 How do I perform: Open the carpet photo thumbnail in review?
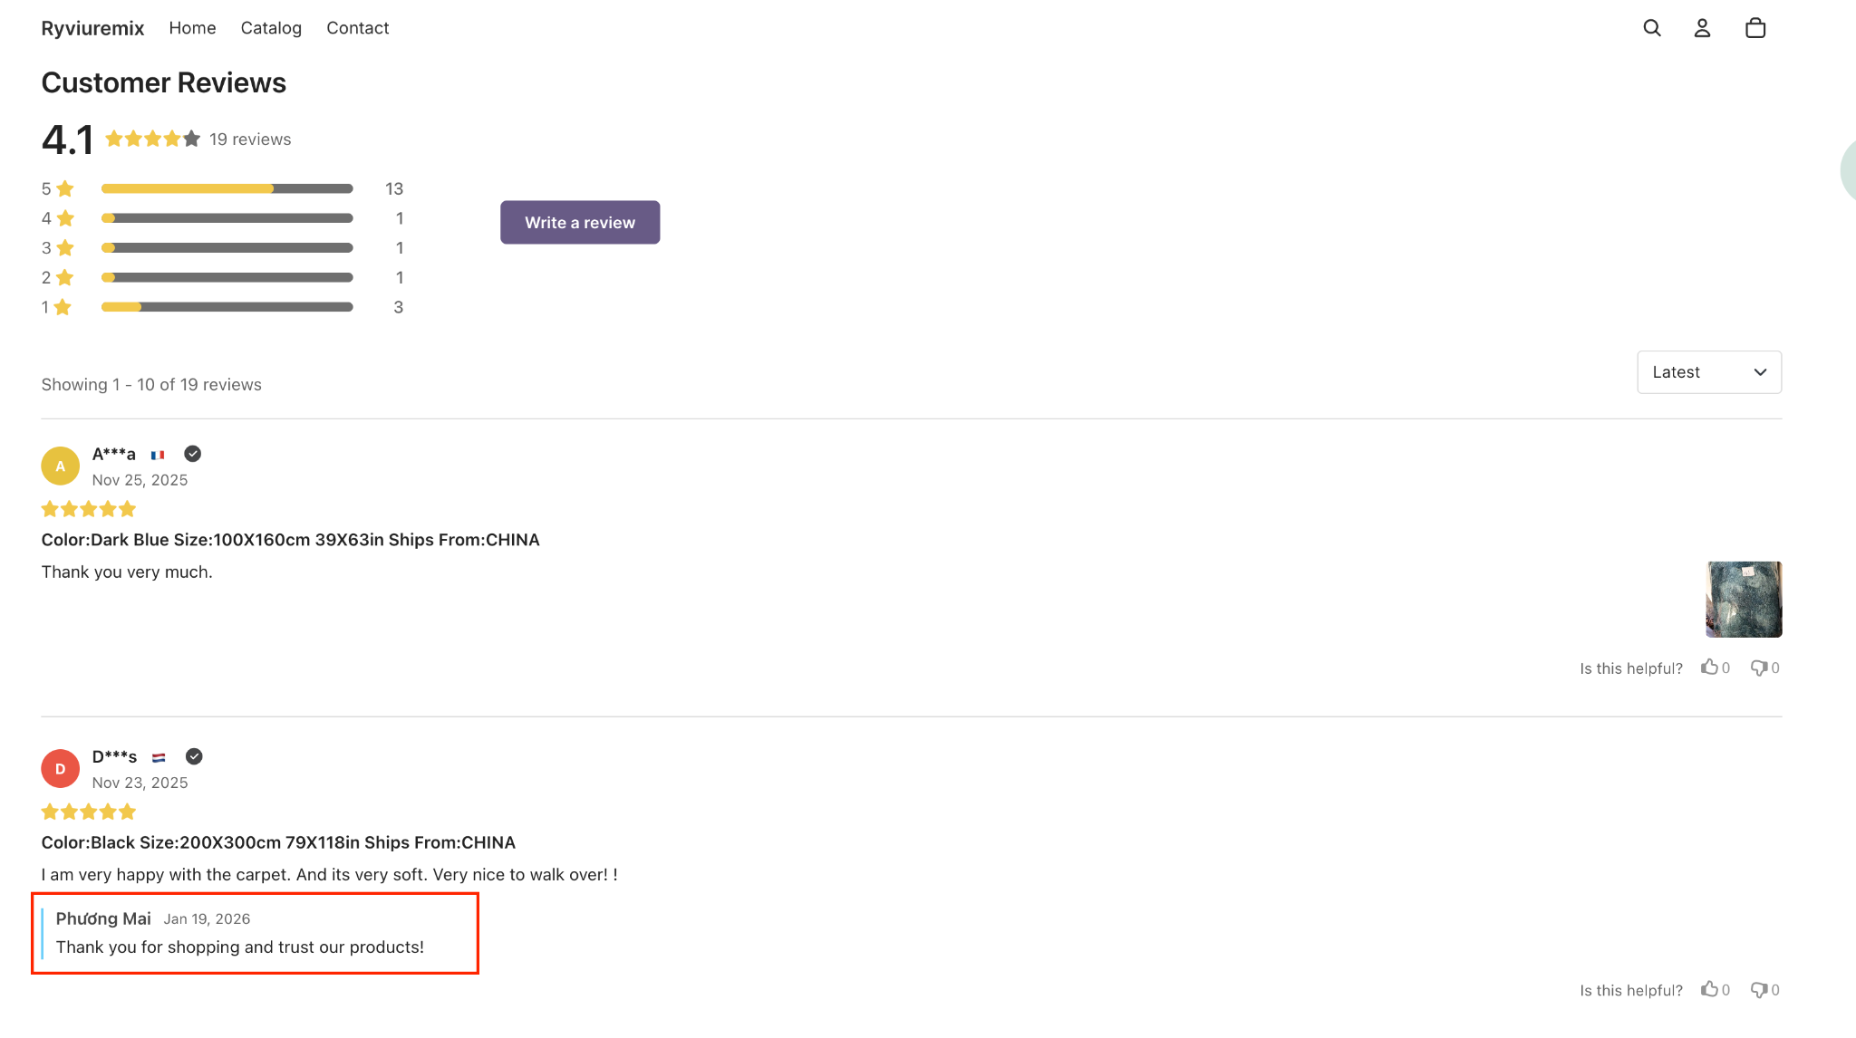(x=1743, y=600)
